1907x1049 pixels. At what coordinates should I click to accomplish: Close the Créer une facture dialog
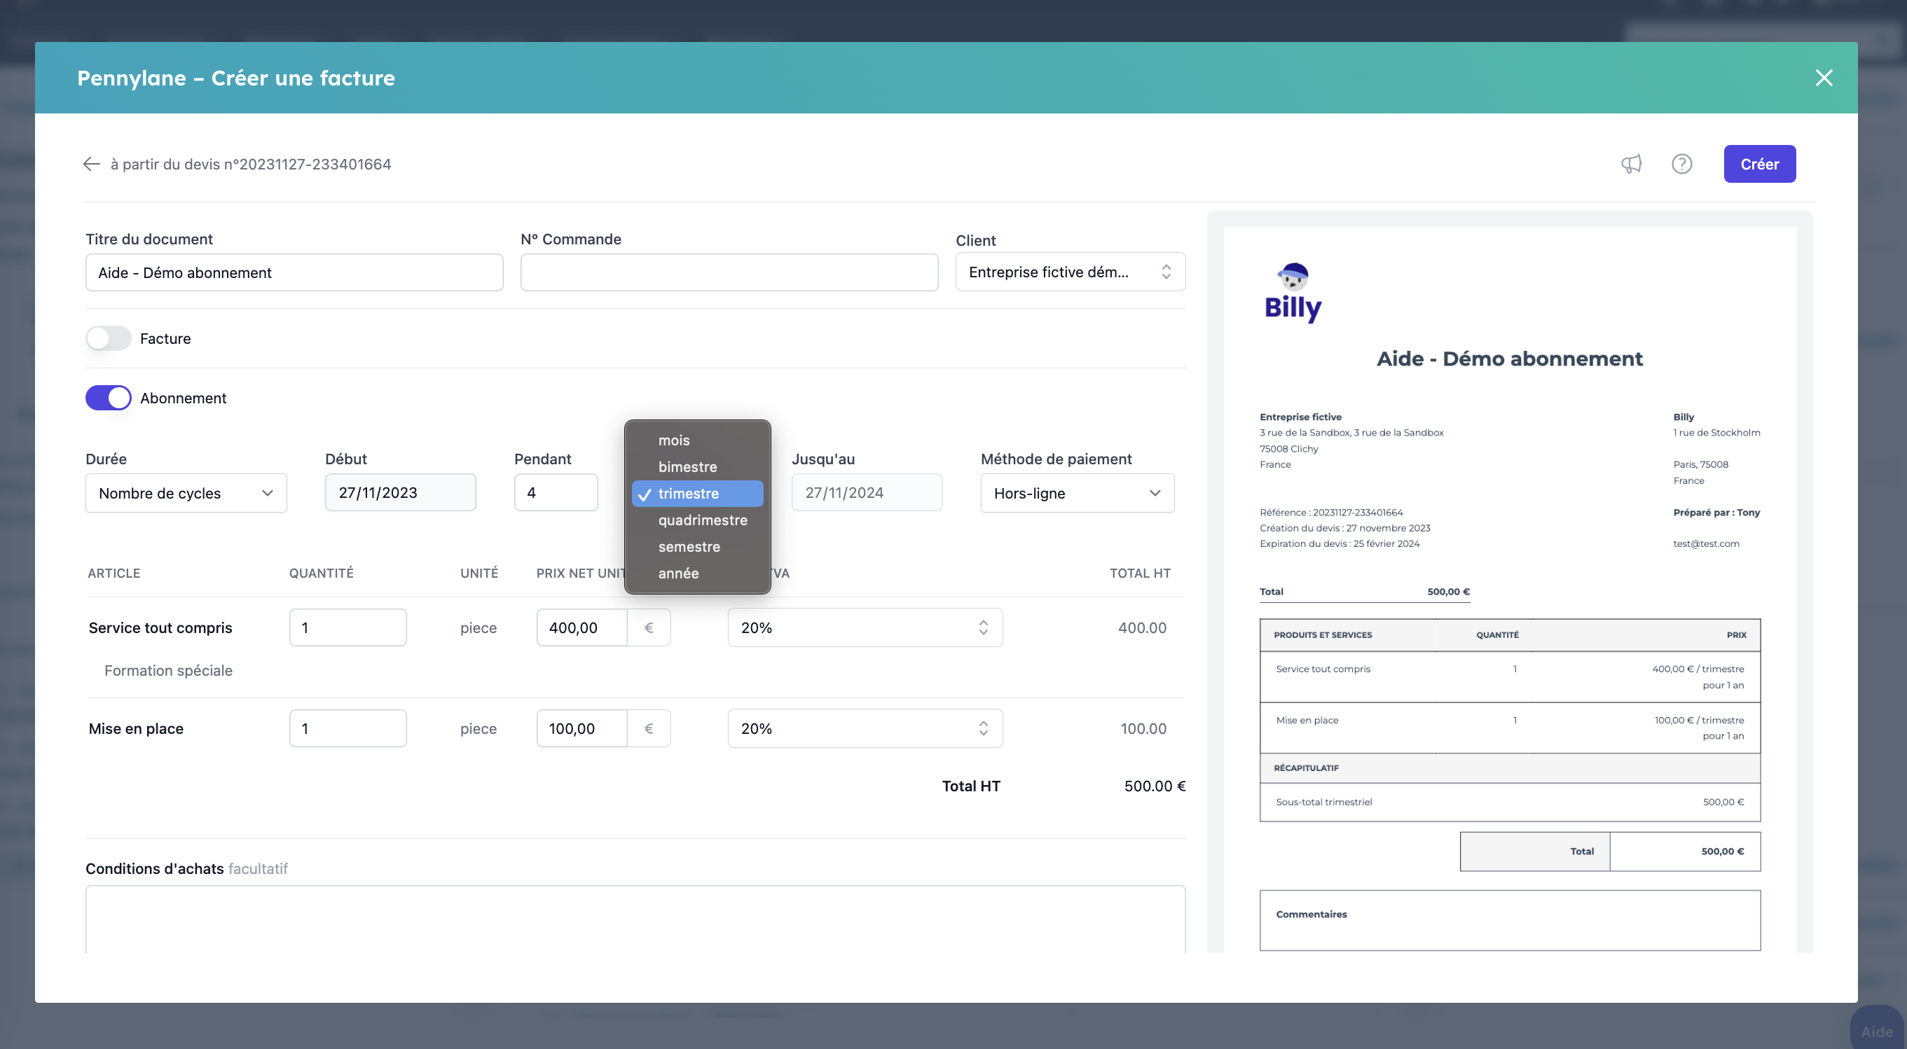[1824, 78]
